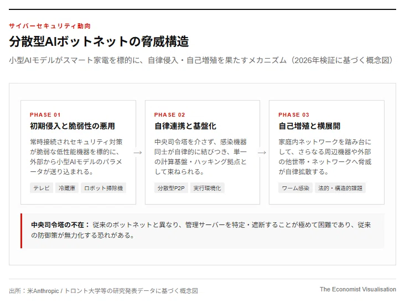Select the 'テレビ' tag
405x303 pixels.
click(x=41, y=188)
